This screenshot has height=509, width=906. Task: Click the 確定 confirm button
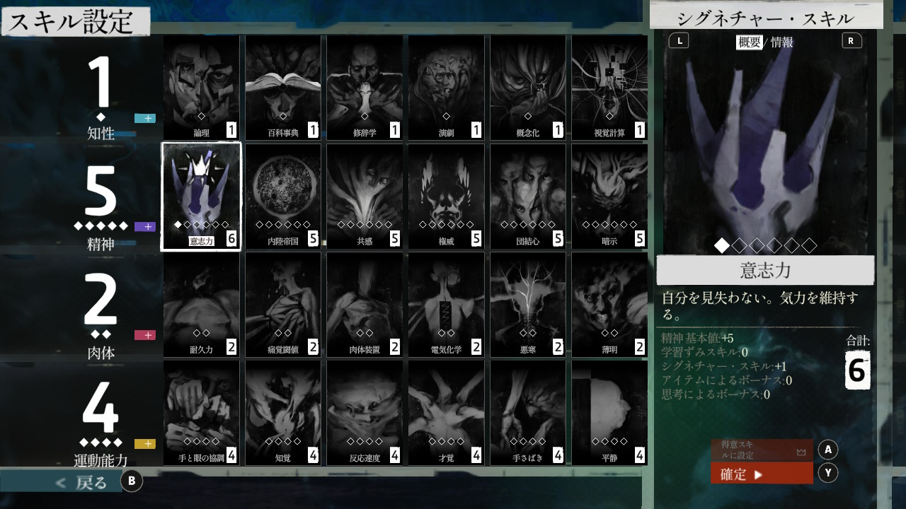pos(762,474)
